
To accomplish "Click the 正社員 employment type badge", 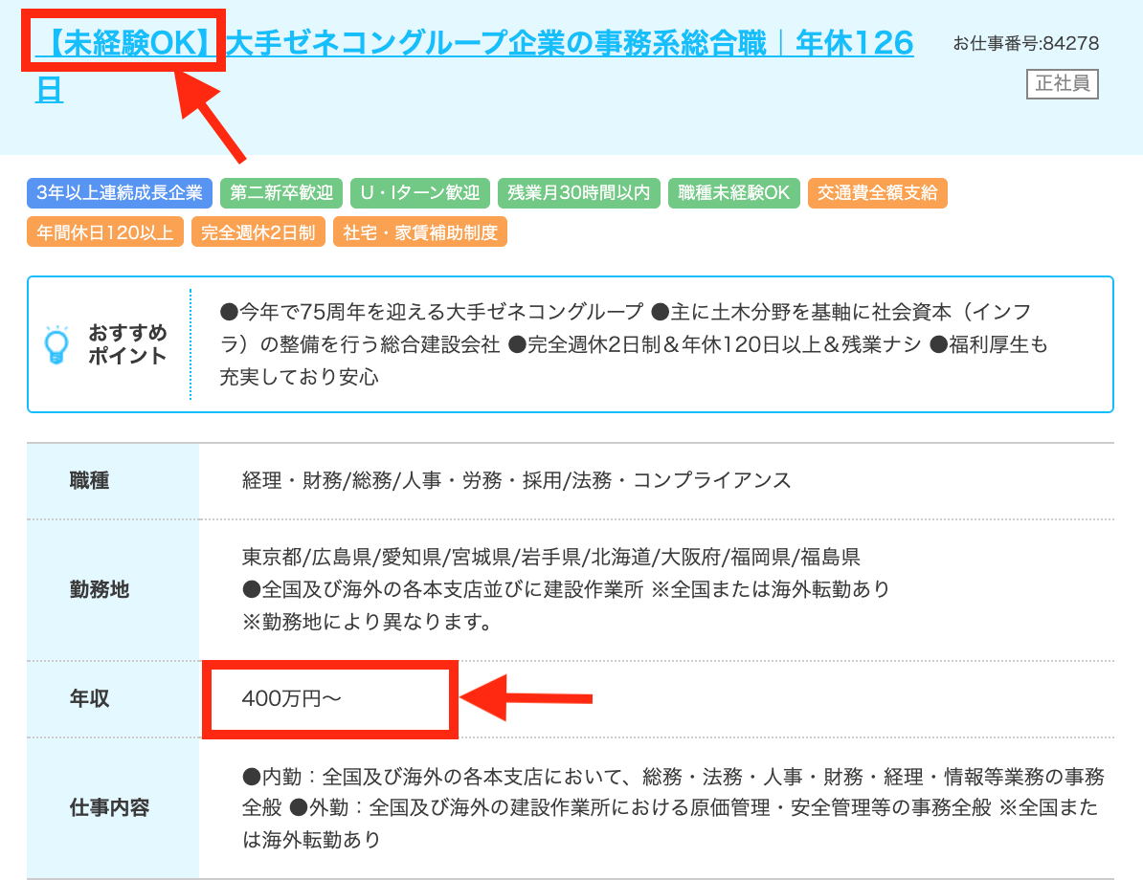I will [1063, 84].
